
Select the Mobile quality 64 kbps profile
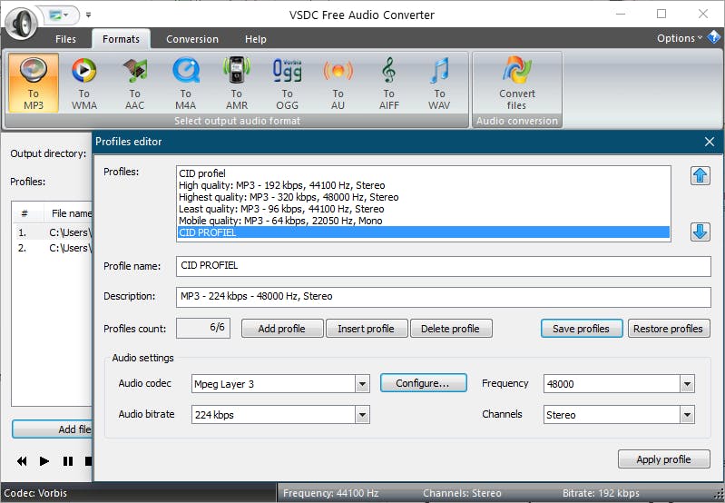424,221
